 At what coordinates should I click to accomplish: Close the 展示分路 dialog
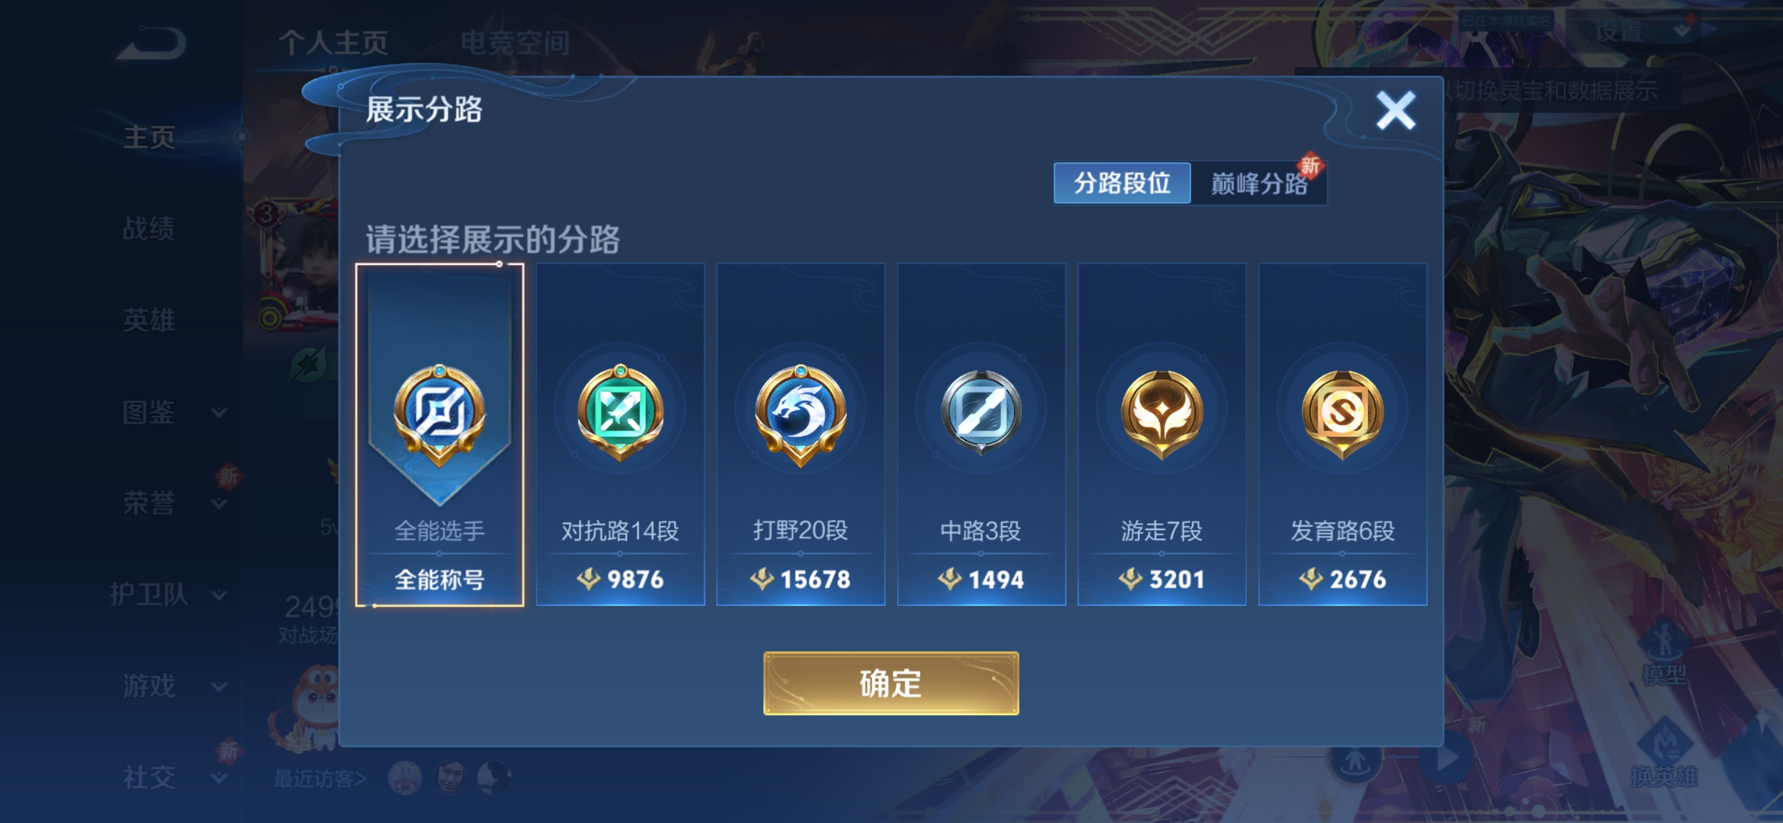pyautogui.click(x=1395, y=111)
